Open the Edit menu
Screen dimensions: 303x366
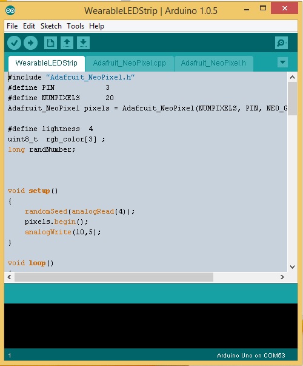click(x=29, y=26)
